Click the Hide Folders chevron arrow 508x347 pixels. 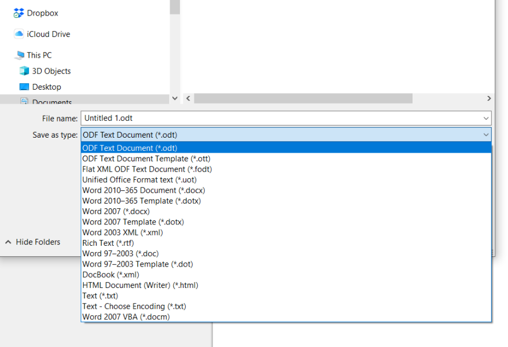click(9, 242)
